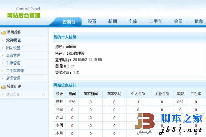Open the 新闻 tab

(112, 21)
